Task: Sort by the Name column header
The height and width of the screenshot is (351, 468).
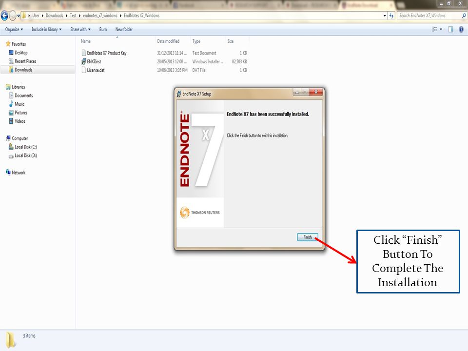Action: point(86,41)
